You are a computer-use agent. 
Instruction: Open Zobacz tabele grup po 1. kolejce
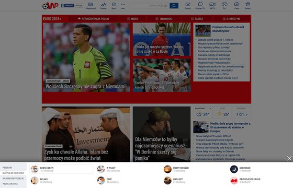(x=216, y=40)
